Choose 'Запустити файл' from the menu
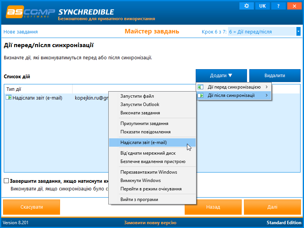 tap(152, 96)
